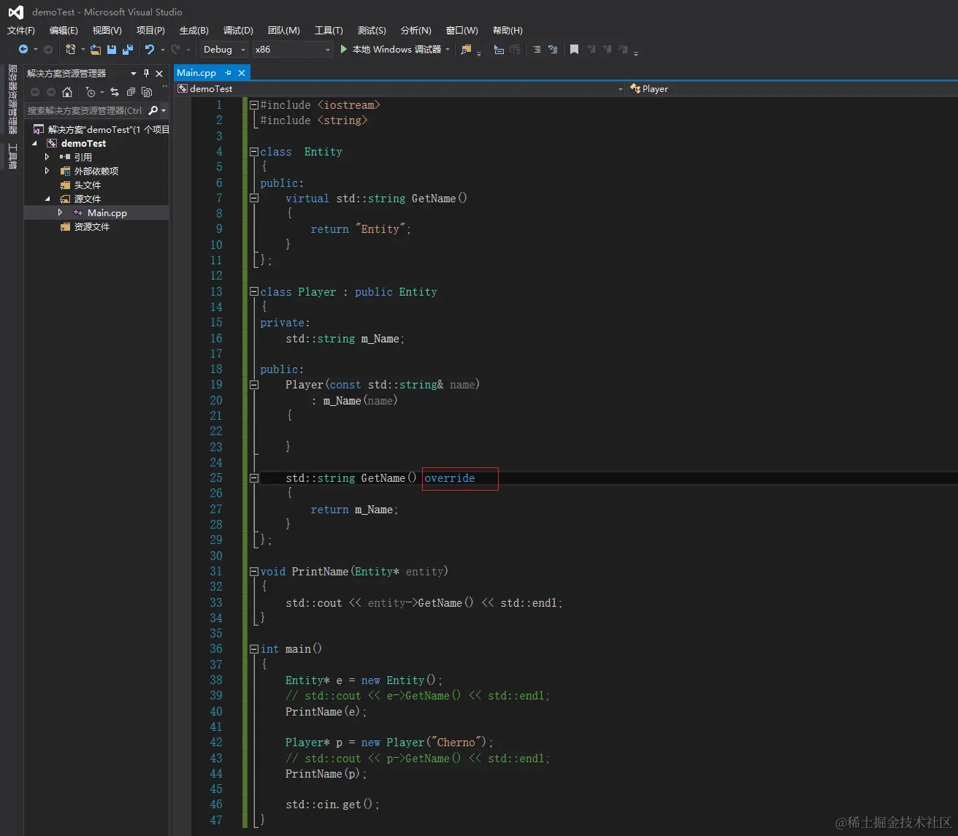Collapse the class Player code block
This screenshot has height=836, width=958.
click(254, 292)
